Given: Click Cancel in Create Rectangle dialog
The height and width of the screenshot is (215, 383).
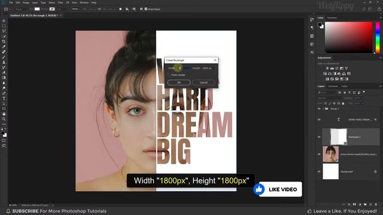Looking at the screenshot, I should pyautogui.click(x=203, y=82).
